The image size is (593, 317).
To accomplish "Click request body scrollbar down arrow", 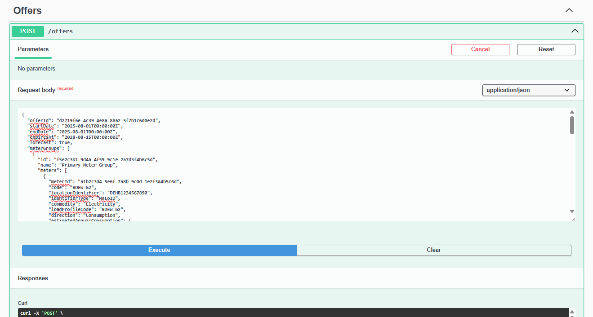I will (572, 211).
